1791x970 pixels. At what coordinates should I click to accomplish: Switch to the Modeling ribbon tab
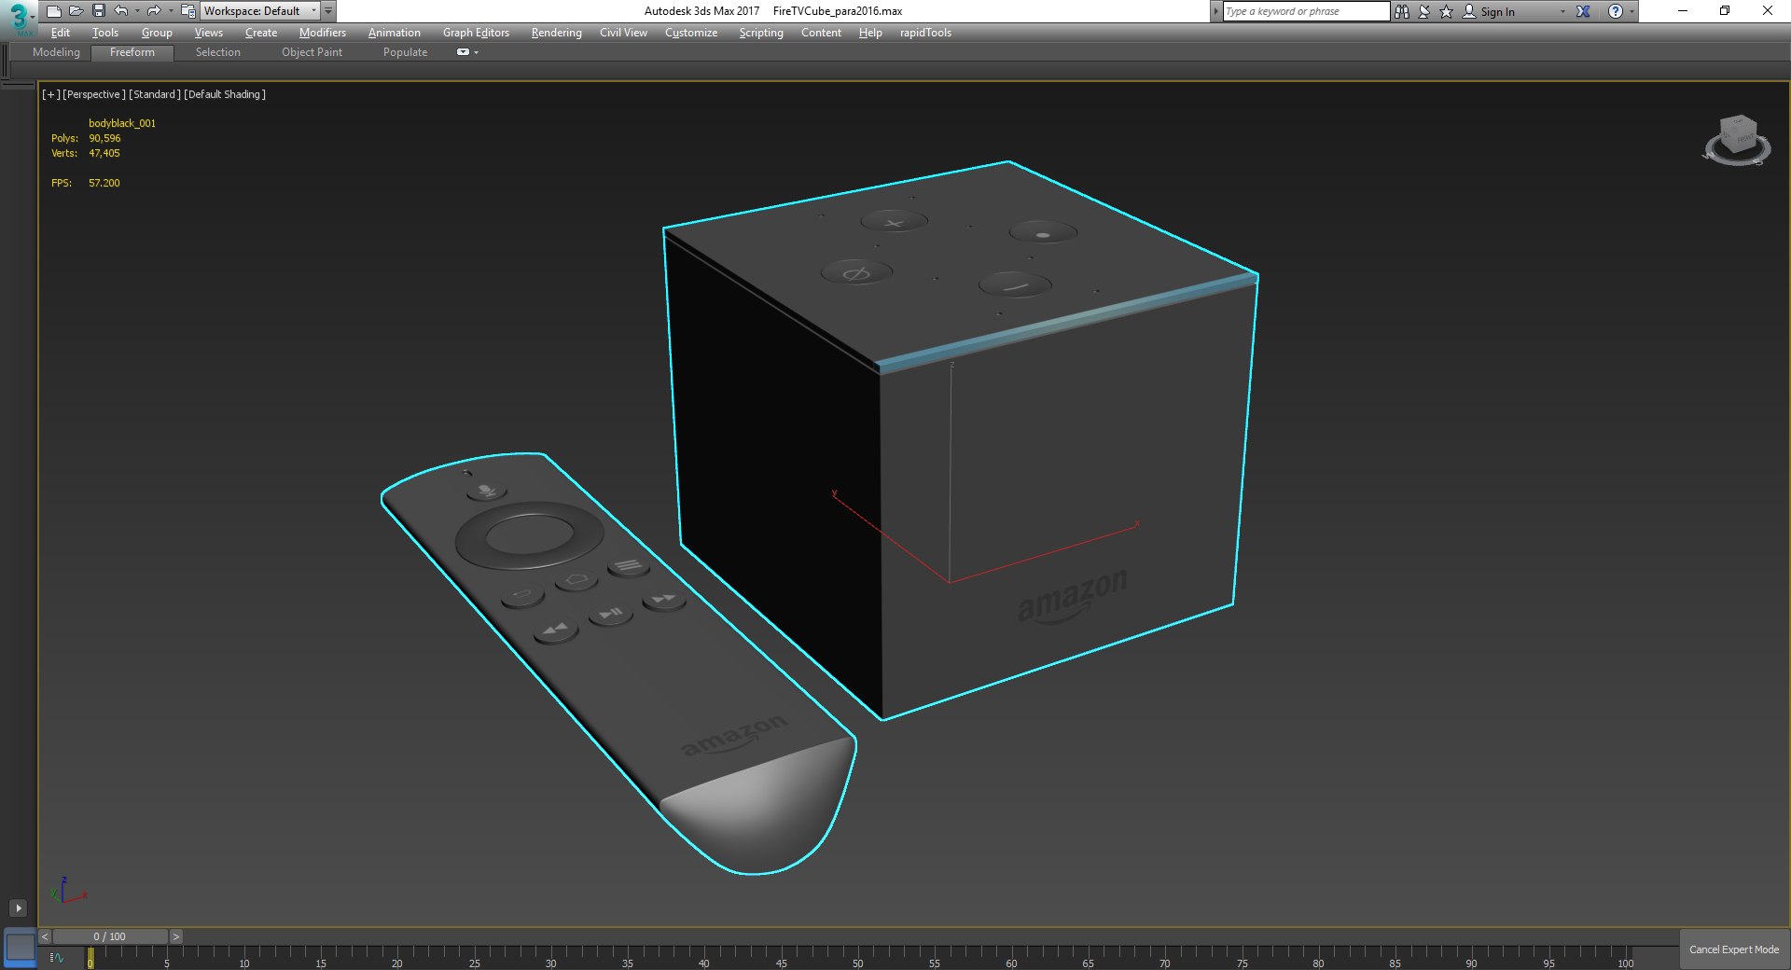point(56,52)
